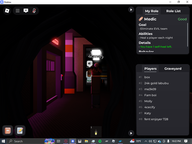192x144 pixels.
Task: Click the 4cecify nametag in the game
Action: 96,56
